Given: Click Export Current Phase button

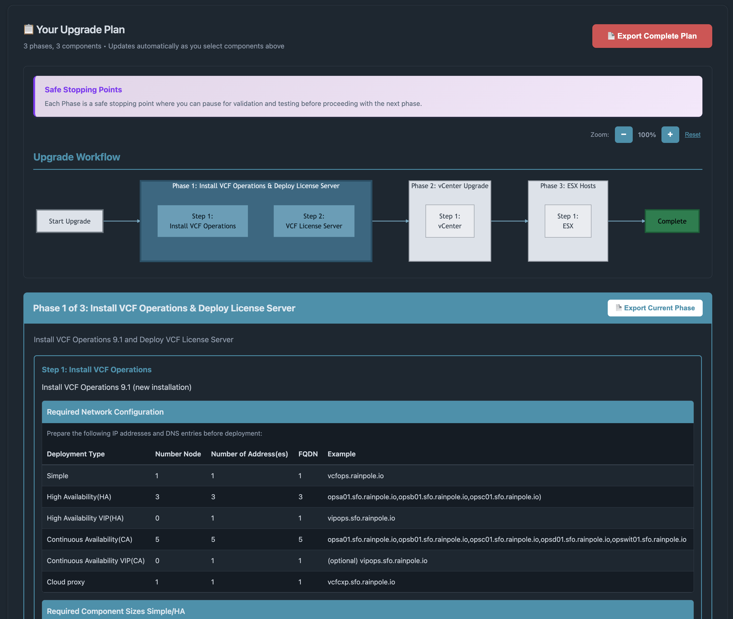Looking at the screenshot, I should click(655, 308).
